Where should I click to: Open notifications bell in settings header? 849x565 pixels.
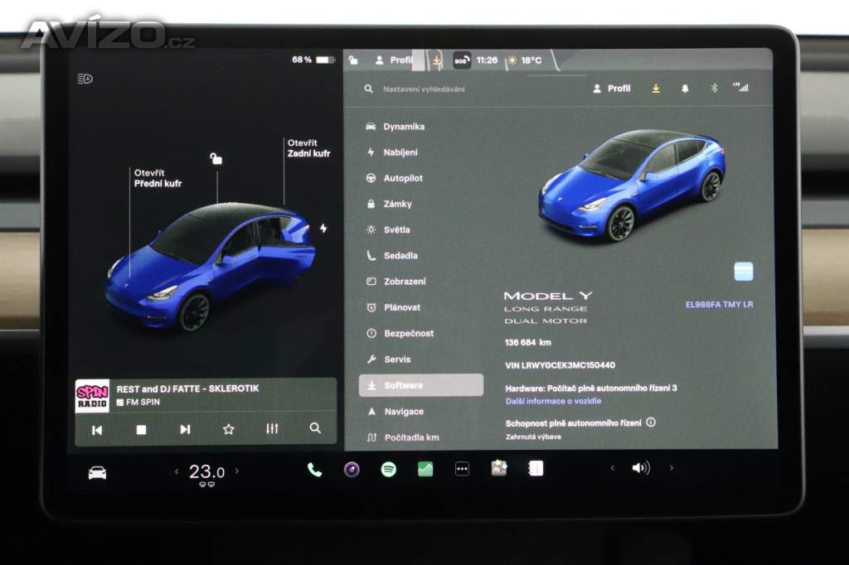[685, 89]
